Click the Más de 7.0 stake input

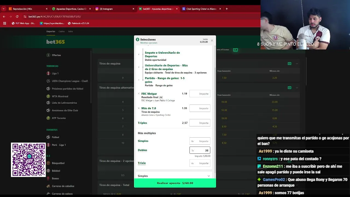point(200,108)
